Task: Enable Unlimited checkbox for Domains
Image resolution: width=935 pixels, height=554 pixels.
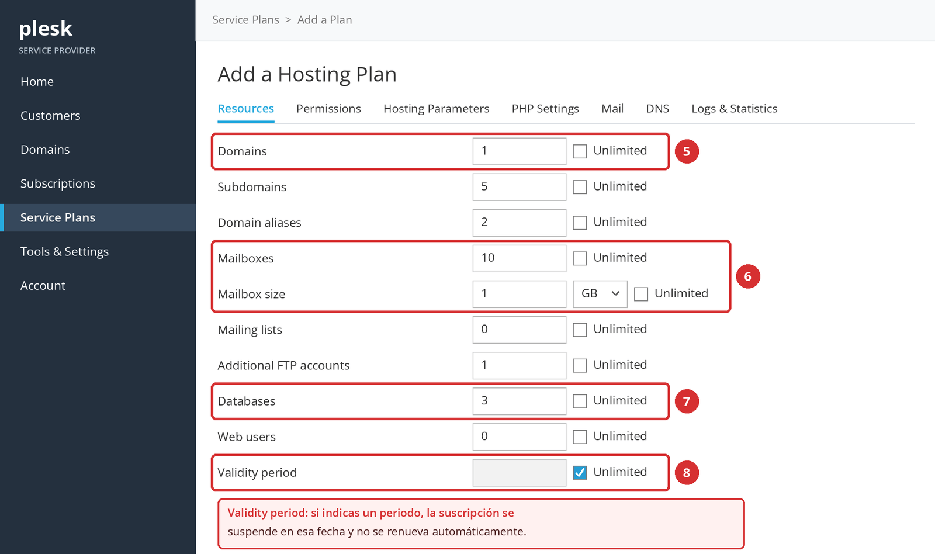Action: tap(580, 151)
